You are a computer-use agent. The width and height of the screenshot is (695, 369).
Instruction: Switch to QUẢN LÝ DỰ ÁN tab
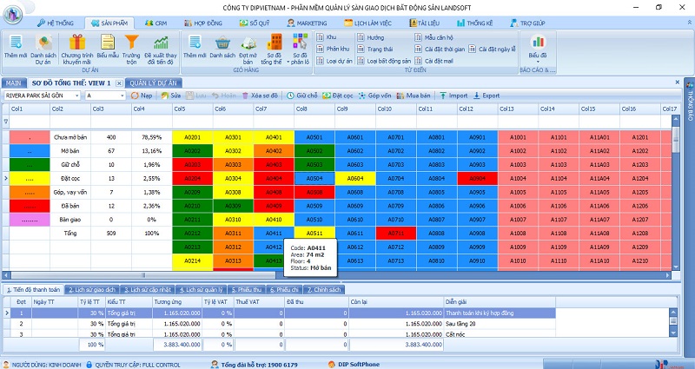pos(154,82)
